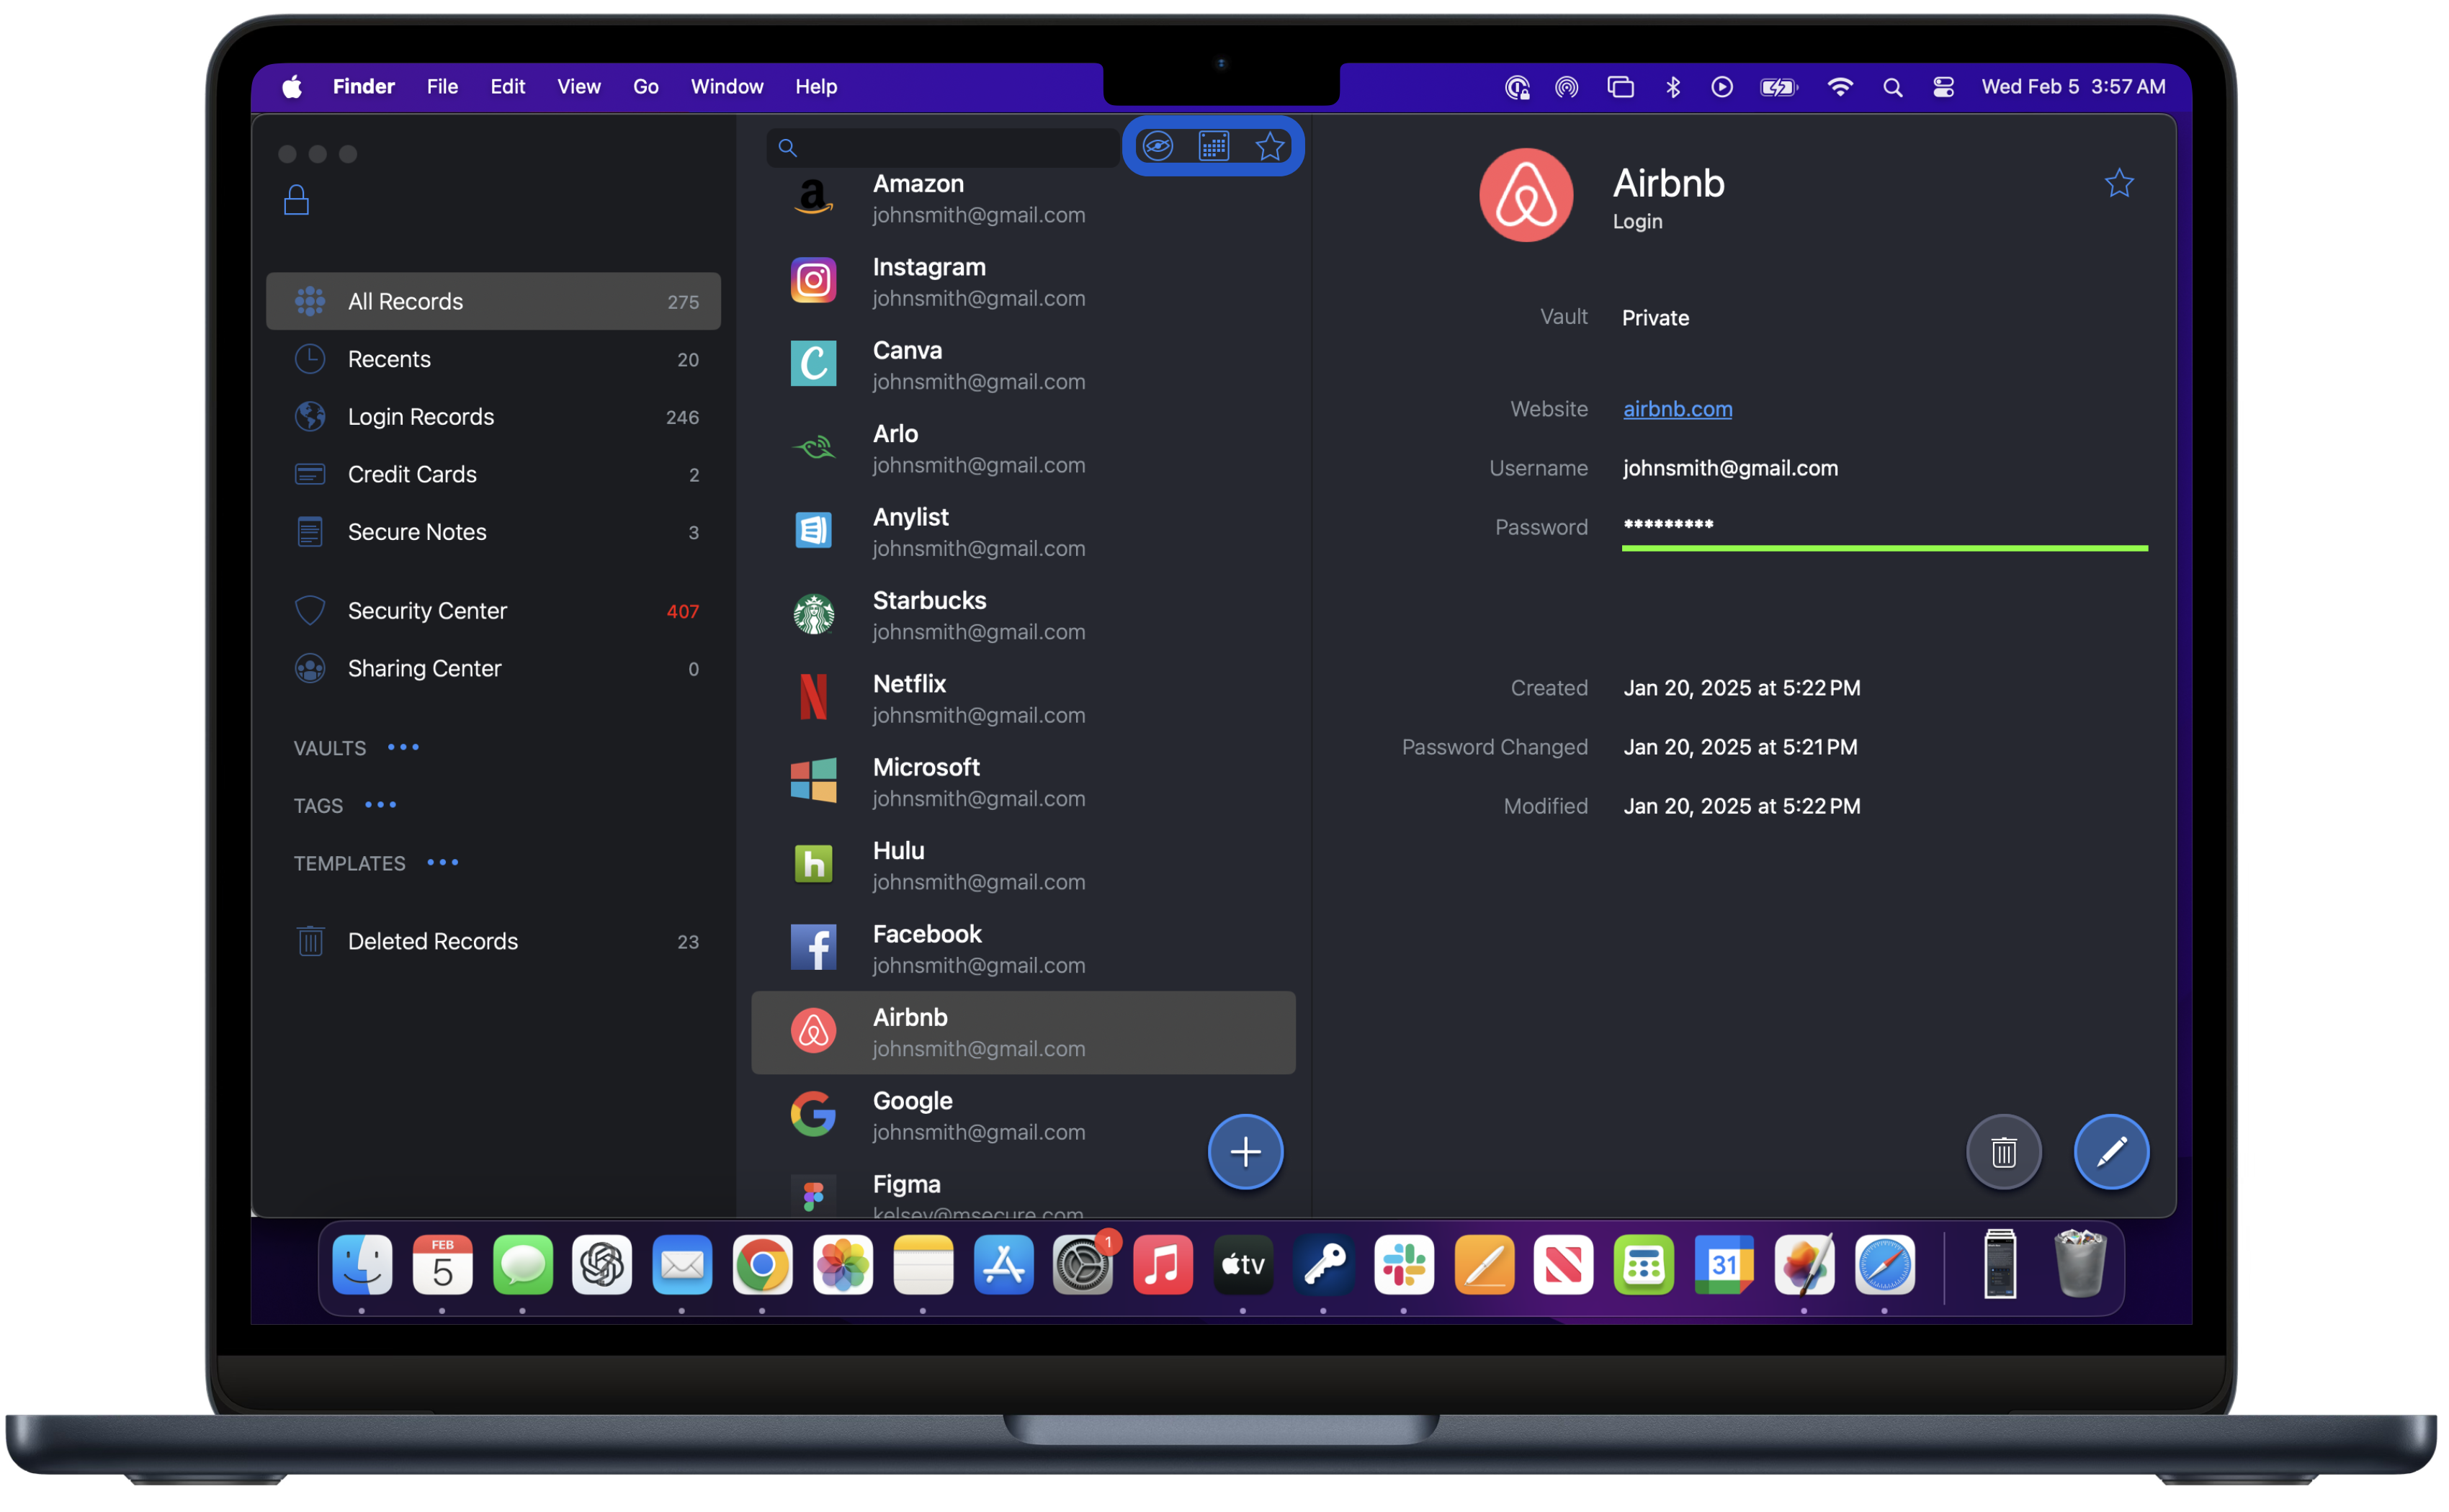2449x1512 pixels.
Task: Select Credit Cards in the sidebar
Action: pos(412,474)
